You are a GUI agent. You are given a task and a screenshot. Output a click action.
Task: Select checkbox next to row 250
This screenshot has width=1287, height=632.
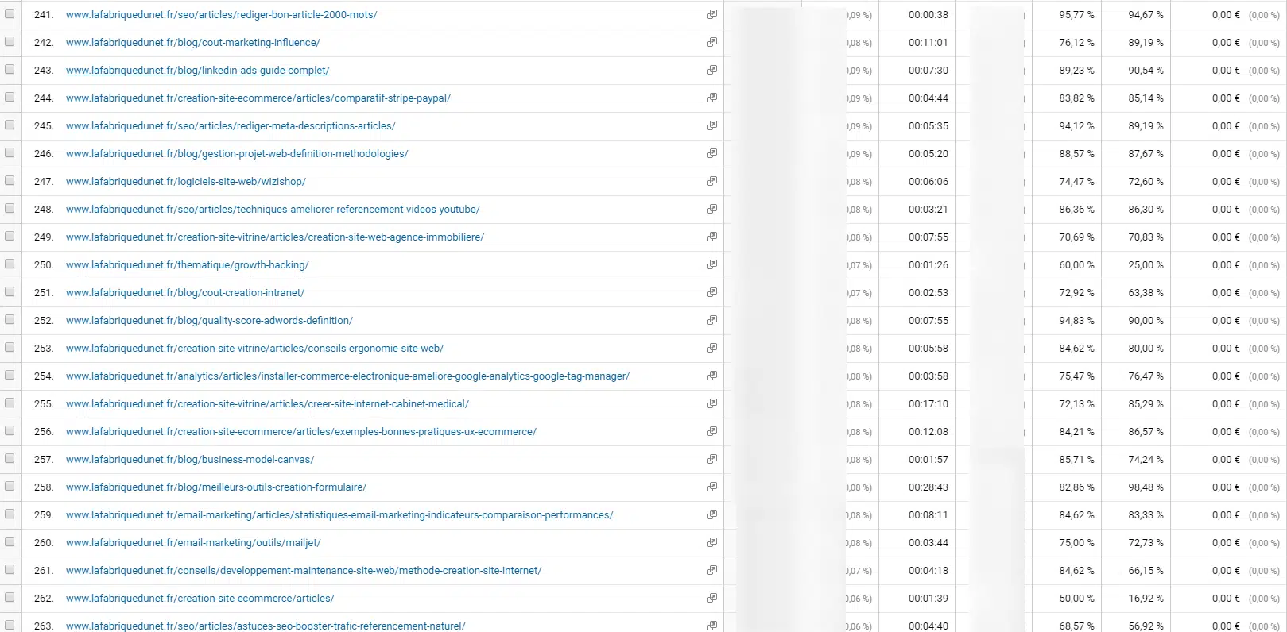[x=10, y=264]
